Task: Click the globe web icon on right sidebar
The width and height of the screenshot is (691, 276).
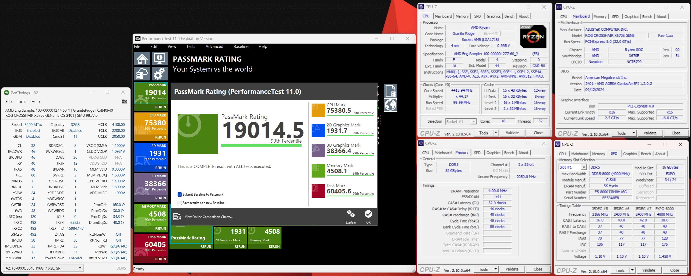Action: [390, 105]
